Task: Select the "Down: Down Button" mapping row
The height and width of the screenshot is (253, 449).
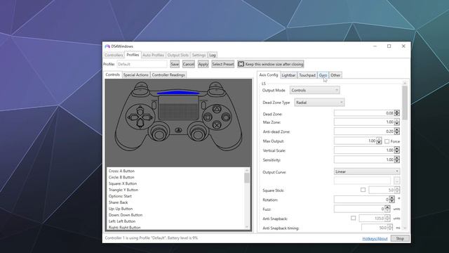Action: pos(126,215)
